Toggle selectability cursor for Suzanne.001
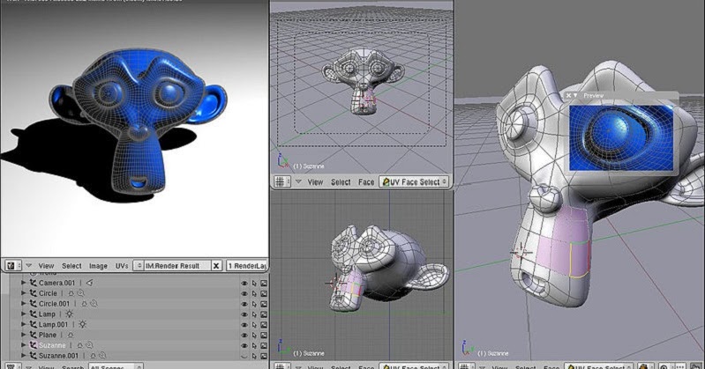 [254, 356]
